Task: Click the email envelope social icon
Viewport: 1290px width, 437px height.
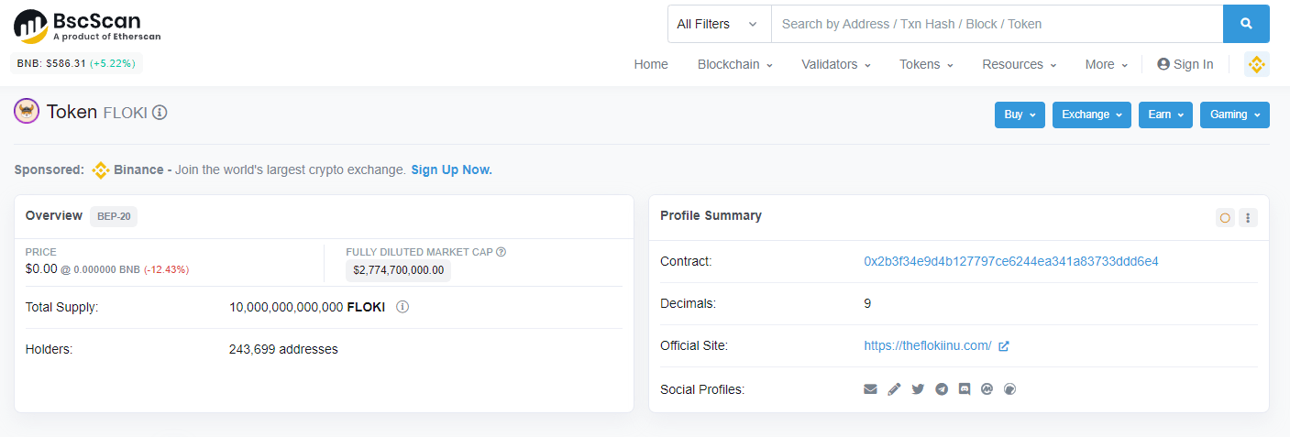Action: click(871, 389)
